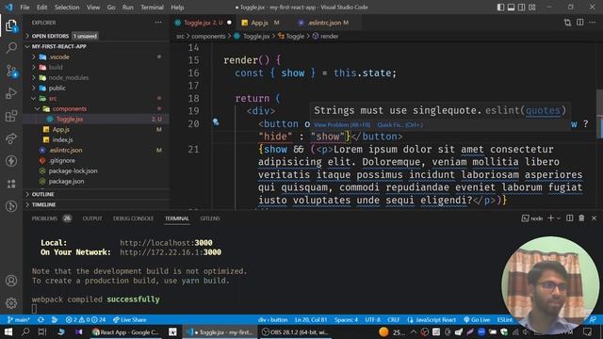
Task: Toggle secondary sidebar layout icon
Action: pyautogui.click(x=521, y=7)
